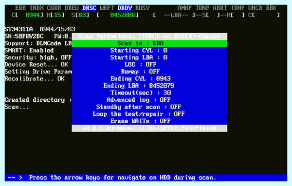
Task: Click the total LBA value 8452080
Action: point(123,15)
